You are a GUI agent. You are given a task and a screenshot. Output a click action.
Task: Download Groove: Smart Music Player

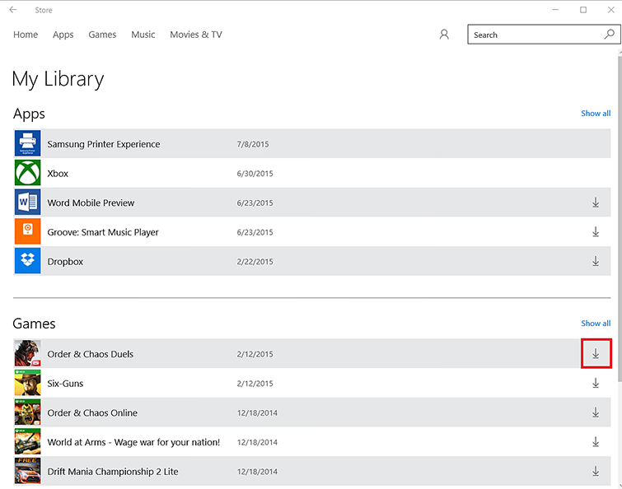pos(596,232)
